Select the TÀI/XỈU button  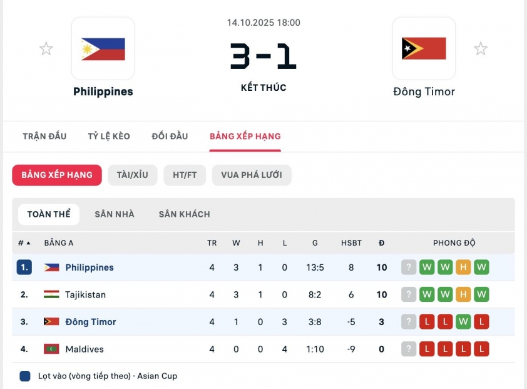132,175
